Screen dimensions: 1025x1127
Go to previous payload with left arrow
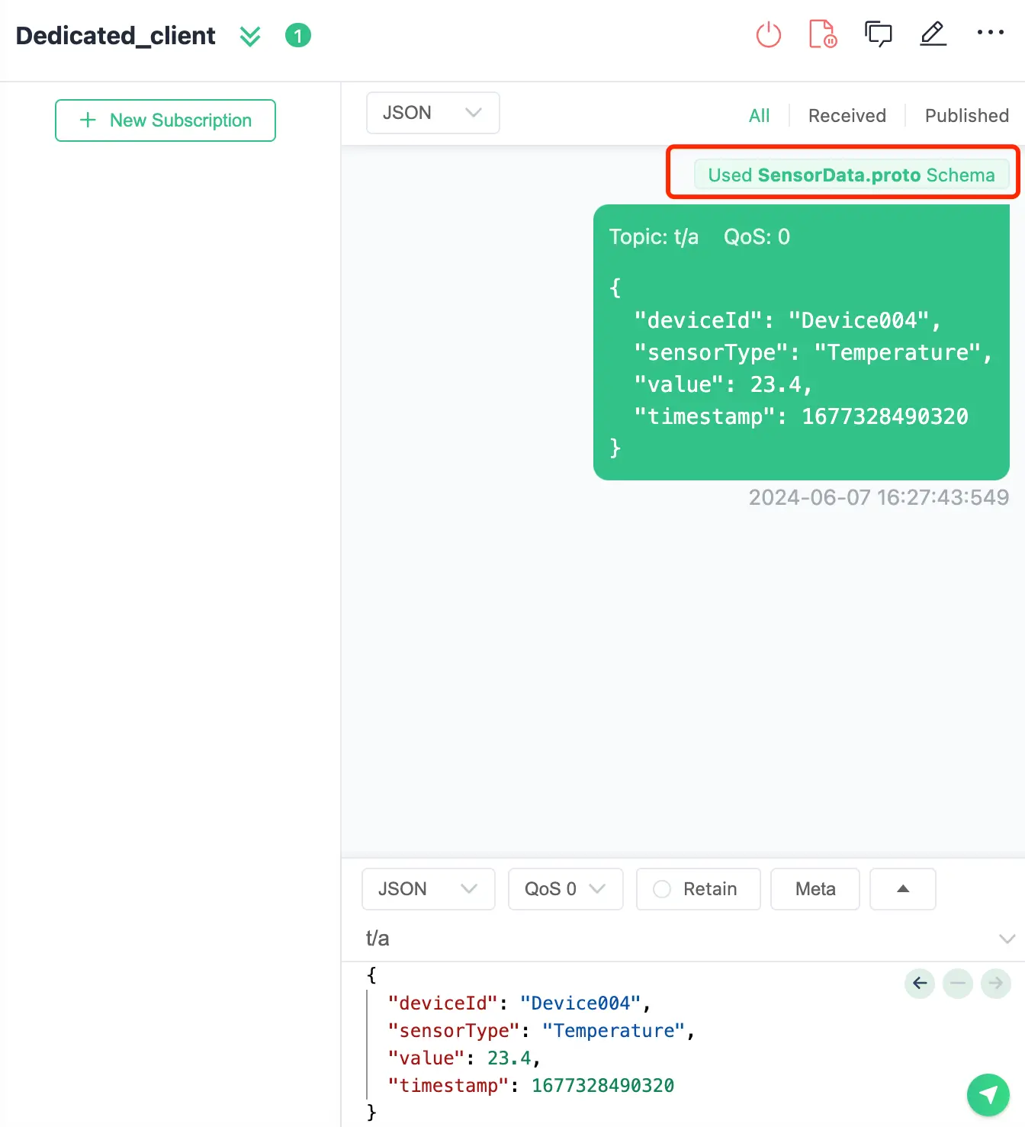click(920, 983)
